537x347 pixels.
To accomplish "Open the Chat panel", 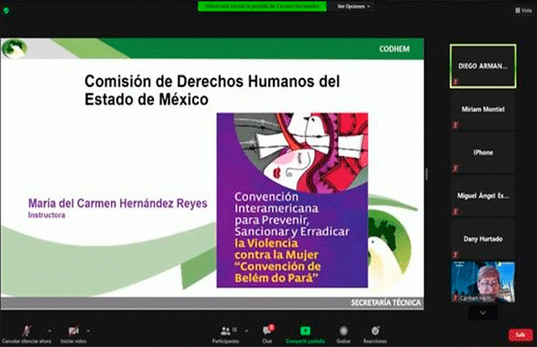I will point(267,334).
